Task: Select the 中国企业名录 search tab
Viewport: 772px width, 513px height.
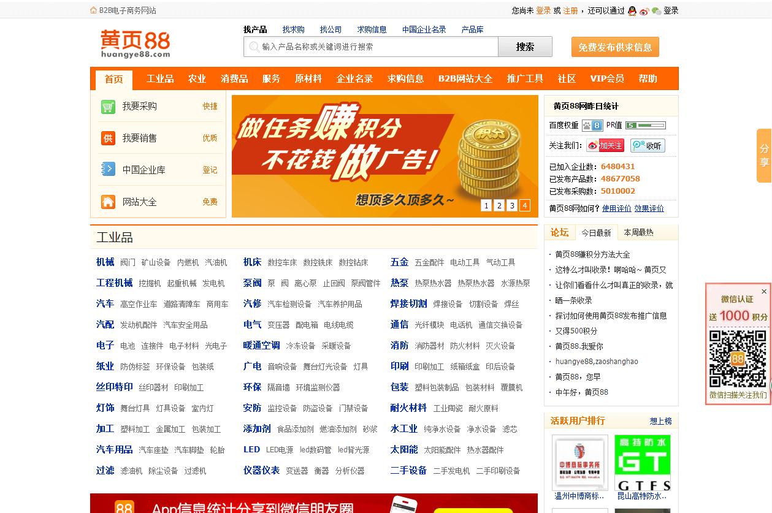Action: pyautogui.click(x=424, y=29)
